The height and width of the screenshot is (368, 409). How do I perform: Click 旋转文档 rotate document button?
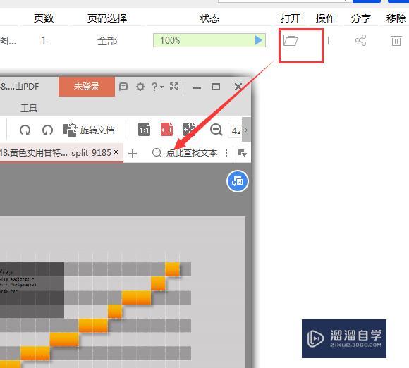[x=89, y=130]
